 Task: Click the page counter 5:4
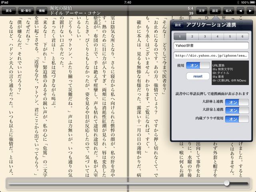[190, 8]
